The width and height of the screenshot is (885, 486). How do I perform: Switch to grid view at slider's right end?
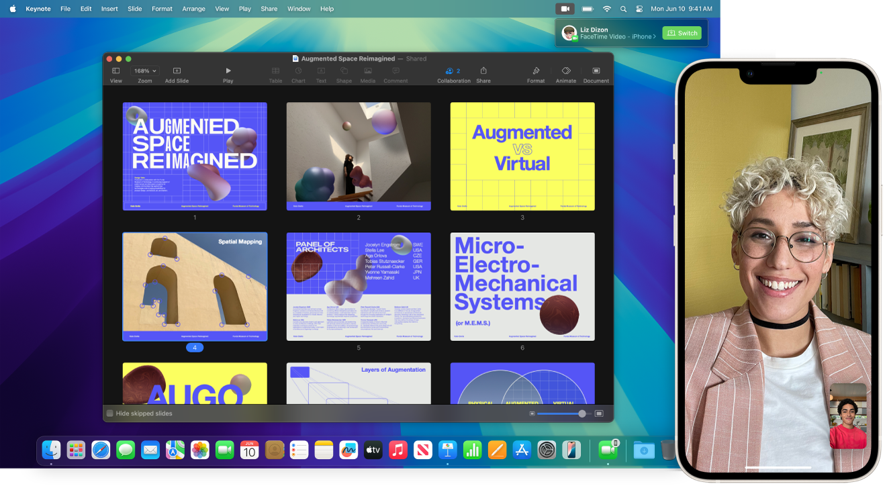pyautogui.click(x=600, y=415)
